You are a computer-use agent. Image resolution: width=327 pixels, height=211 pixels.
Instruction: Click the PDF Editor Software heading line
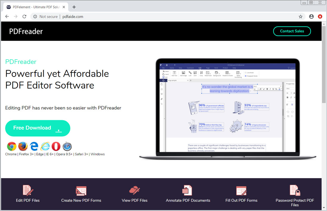click(x=50, y=85)
